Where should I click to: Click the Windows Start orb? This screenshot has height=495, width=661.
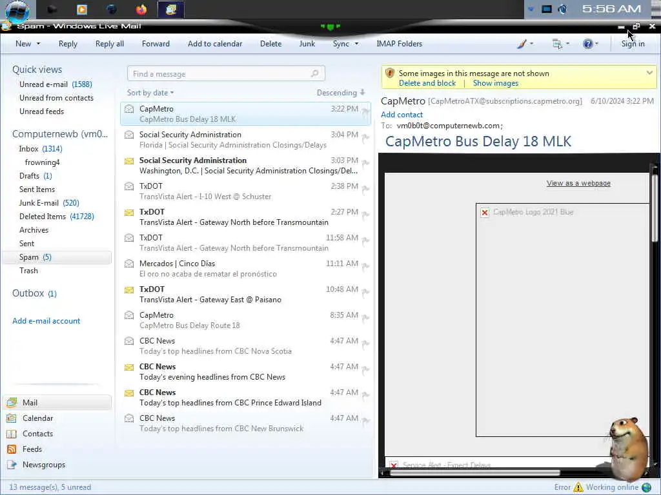click(x=17, y=10)
